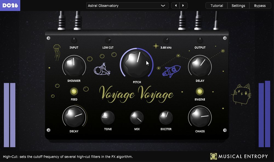Click the DELAY knob
The height and width of the screenshot is (162, 274).
pyautogui.click(x=200, y=66)
